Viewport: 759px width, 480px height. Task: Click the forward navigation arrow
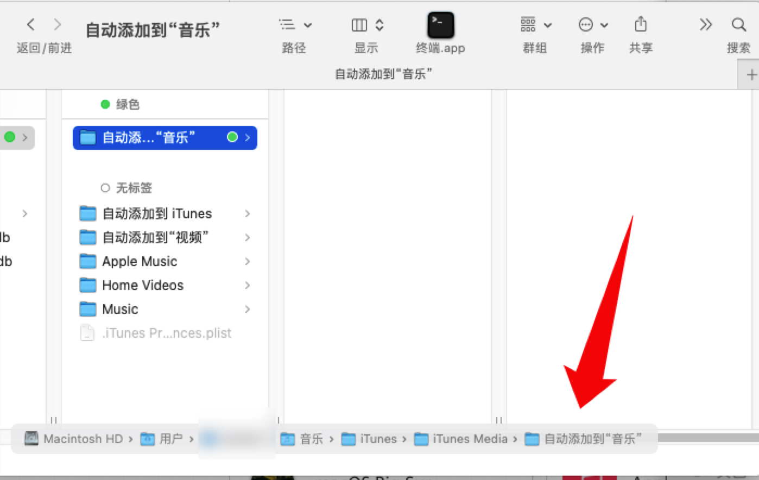[57, 24]
